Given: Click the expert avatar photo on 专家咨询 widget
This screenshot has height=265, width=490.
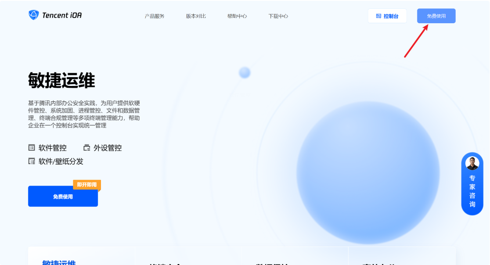Looking at the screenshot, I should pyautogui.click(x=472, y=164).
